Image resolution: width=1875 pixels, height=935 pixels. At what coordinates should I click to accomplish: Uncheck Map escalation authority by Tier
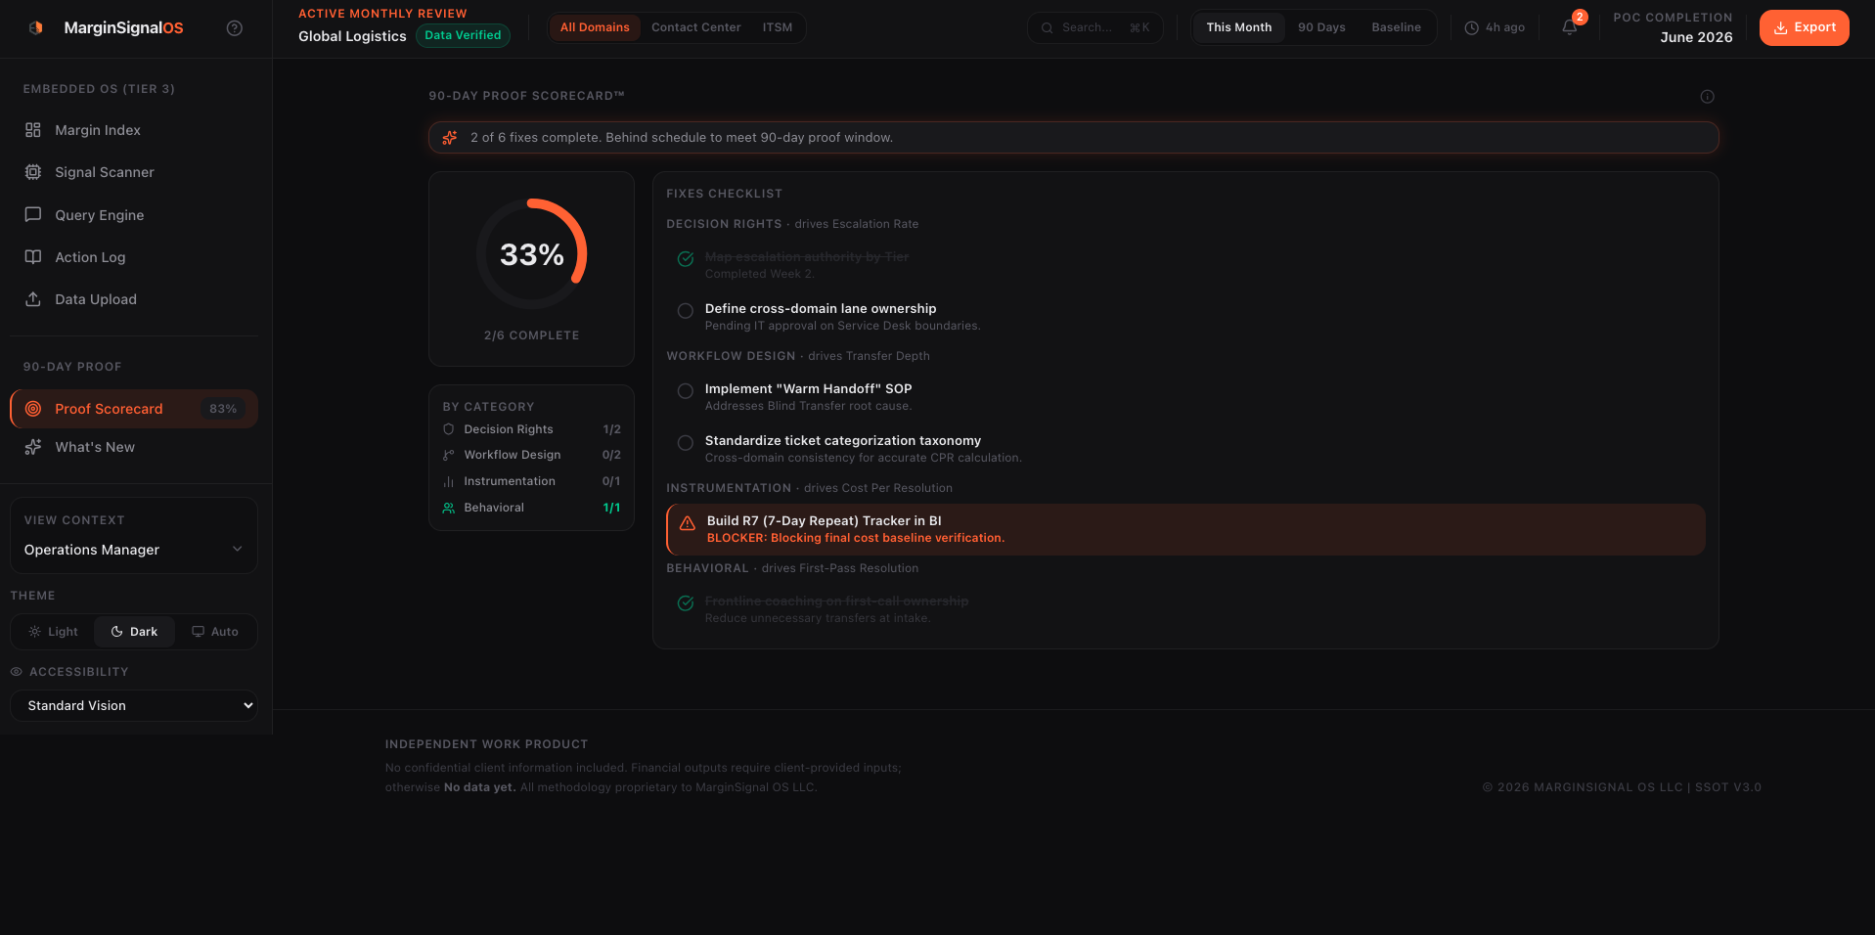click(x=686, y=259)
